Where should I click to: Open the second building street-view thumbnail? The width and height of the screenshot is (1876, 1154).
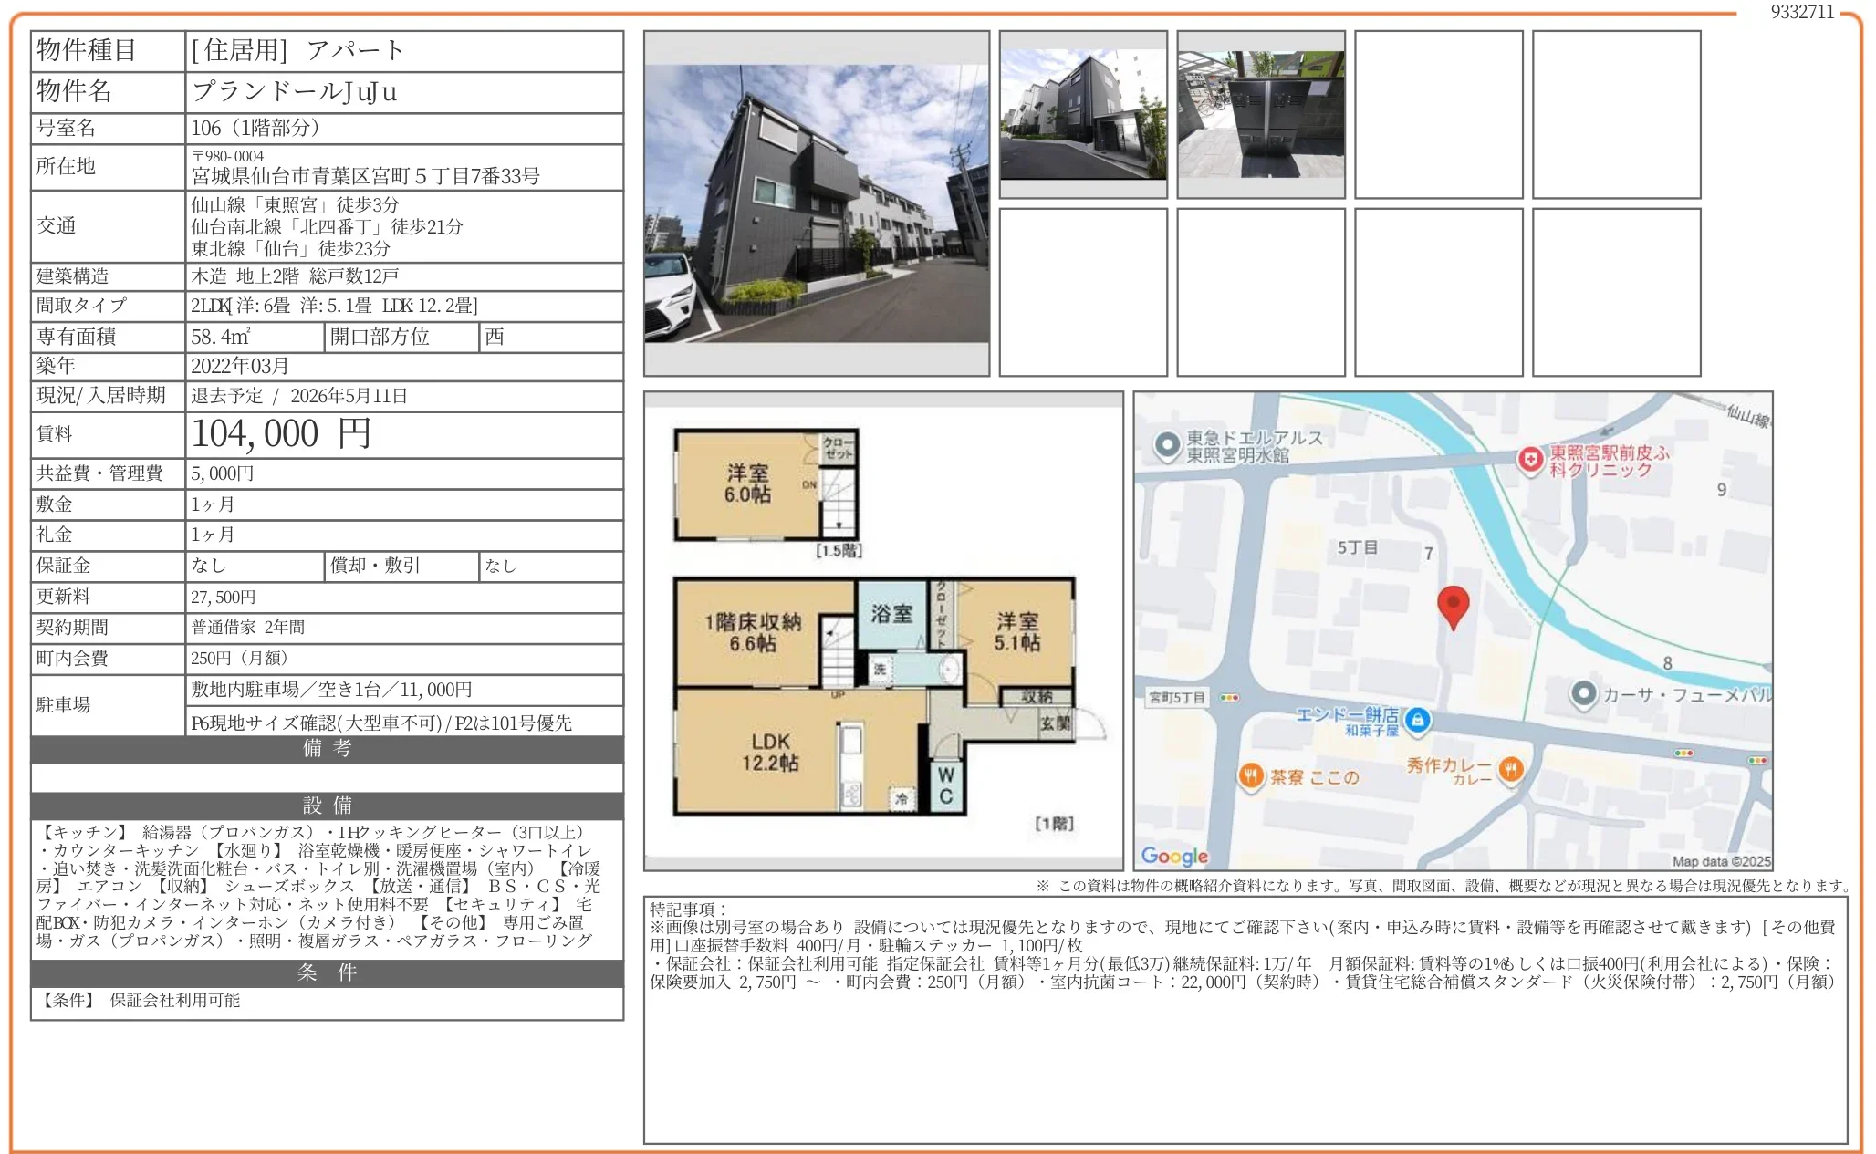click(1082, 114)
